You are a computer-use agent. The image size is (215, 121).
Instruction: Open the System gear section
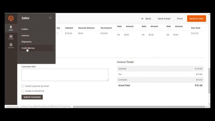tap(11, 46)
